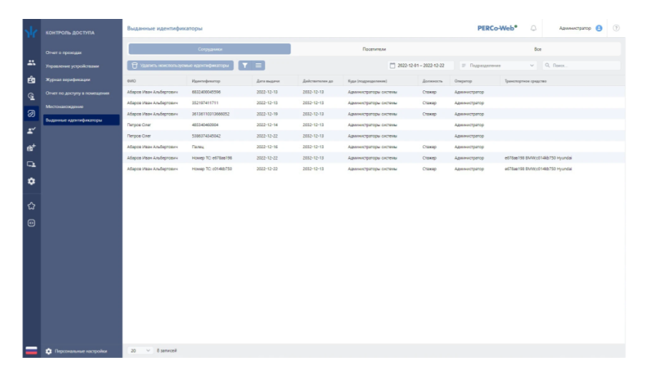Select identifier cell 6832400045596
The image size is (646, 374).
(206, 92)
